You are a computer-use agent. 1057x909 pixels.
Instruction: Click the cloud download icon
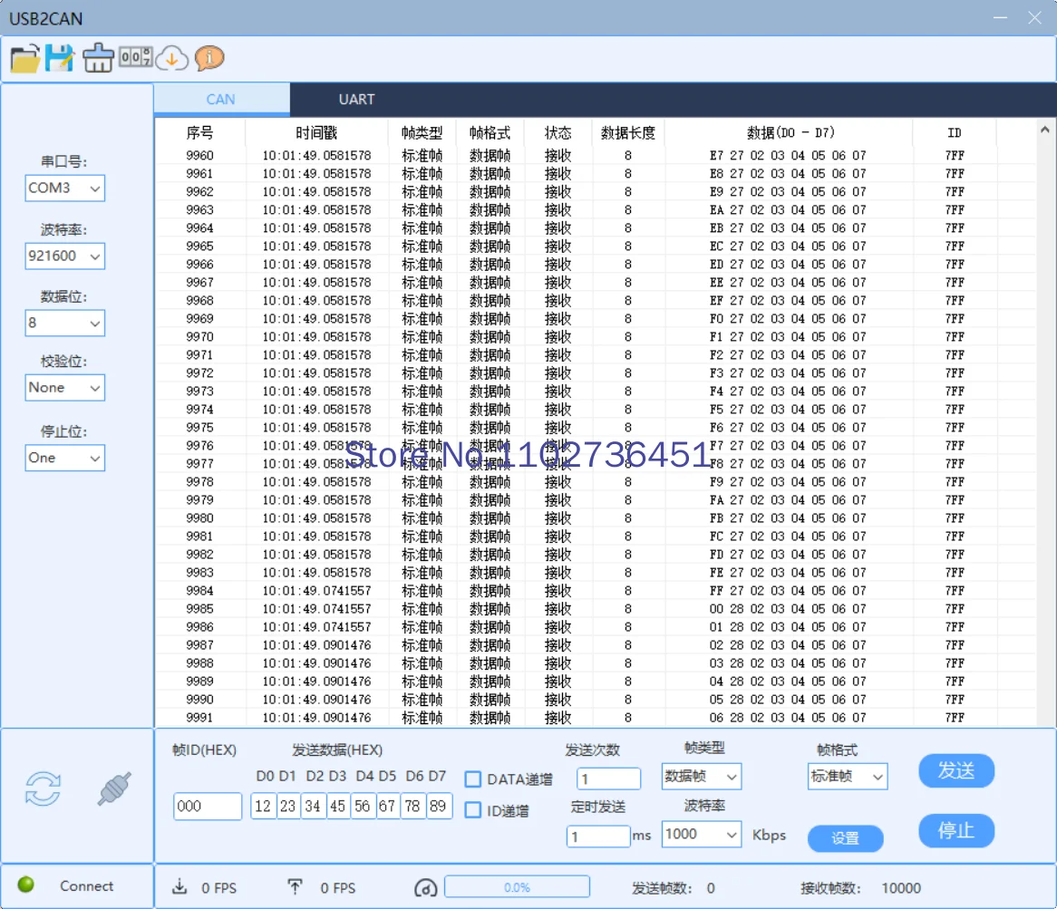click(171, 59)
